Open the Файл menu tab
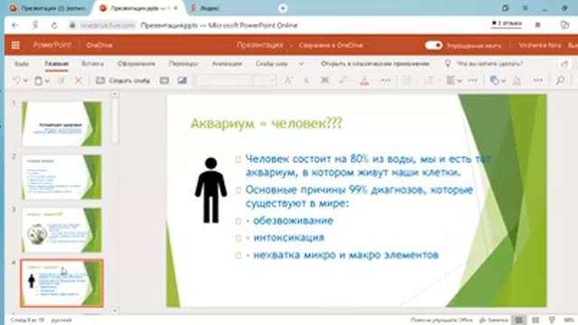This screenshot has width=578, height=325. tap(22, 64)
